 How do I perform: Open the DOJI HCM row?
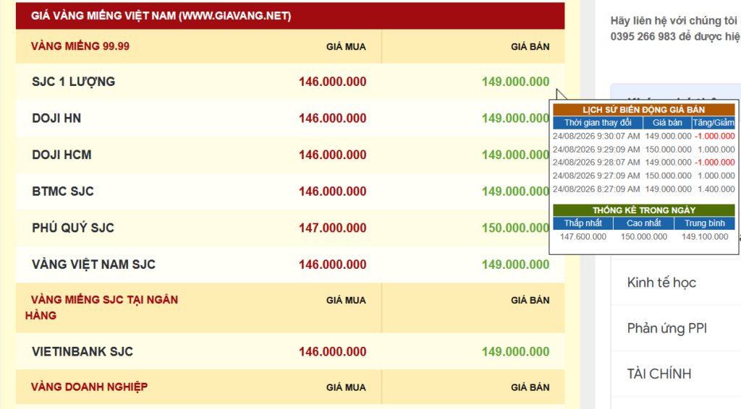coord(289,155)
